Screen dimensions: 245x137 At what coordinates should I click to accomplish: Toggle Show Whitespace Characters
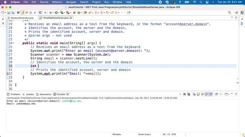35,13
